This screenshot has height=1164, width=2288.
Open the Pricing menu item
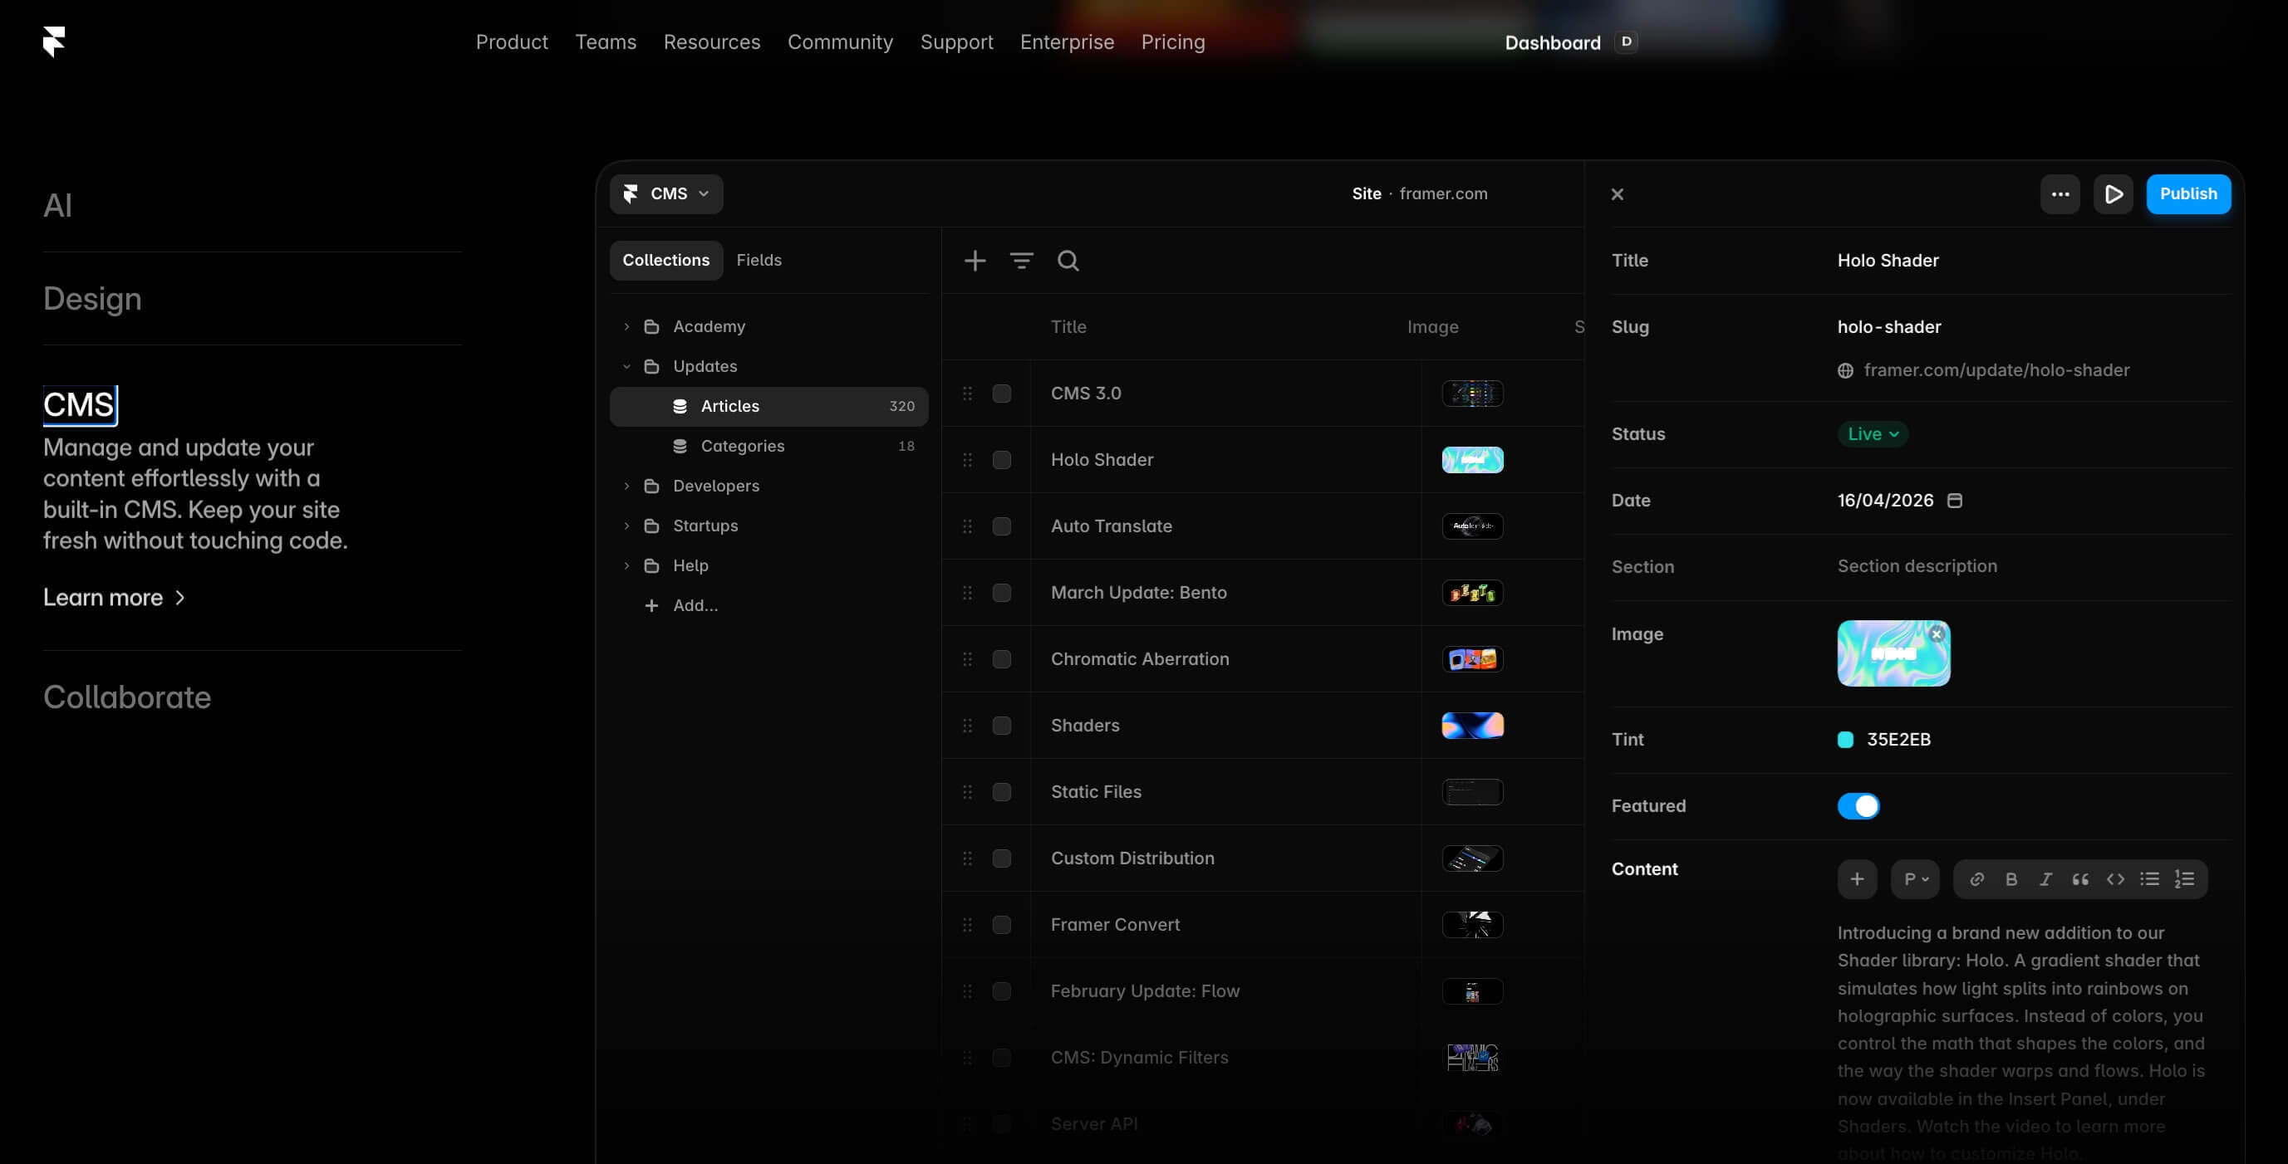(1172, 42)
